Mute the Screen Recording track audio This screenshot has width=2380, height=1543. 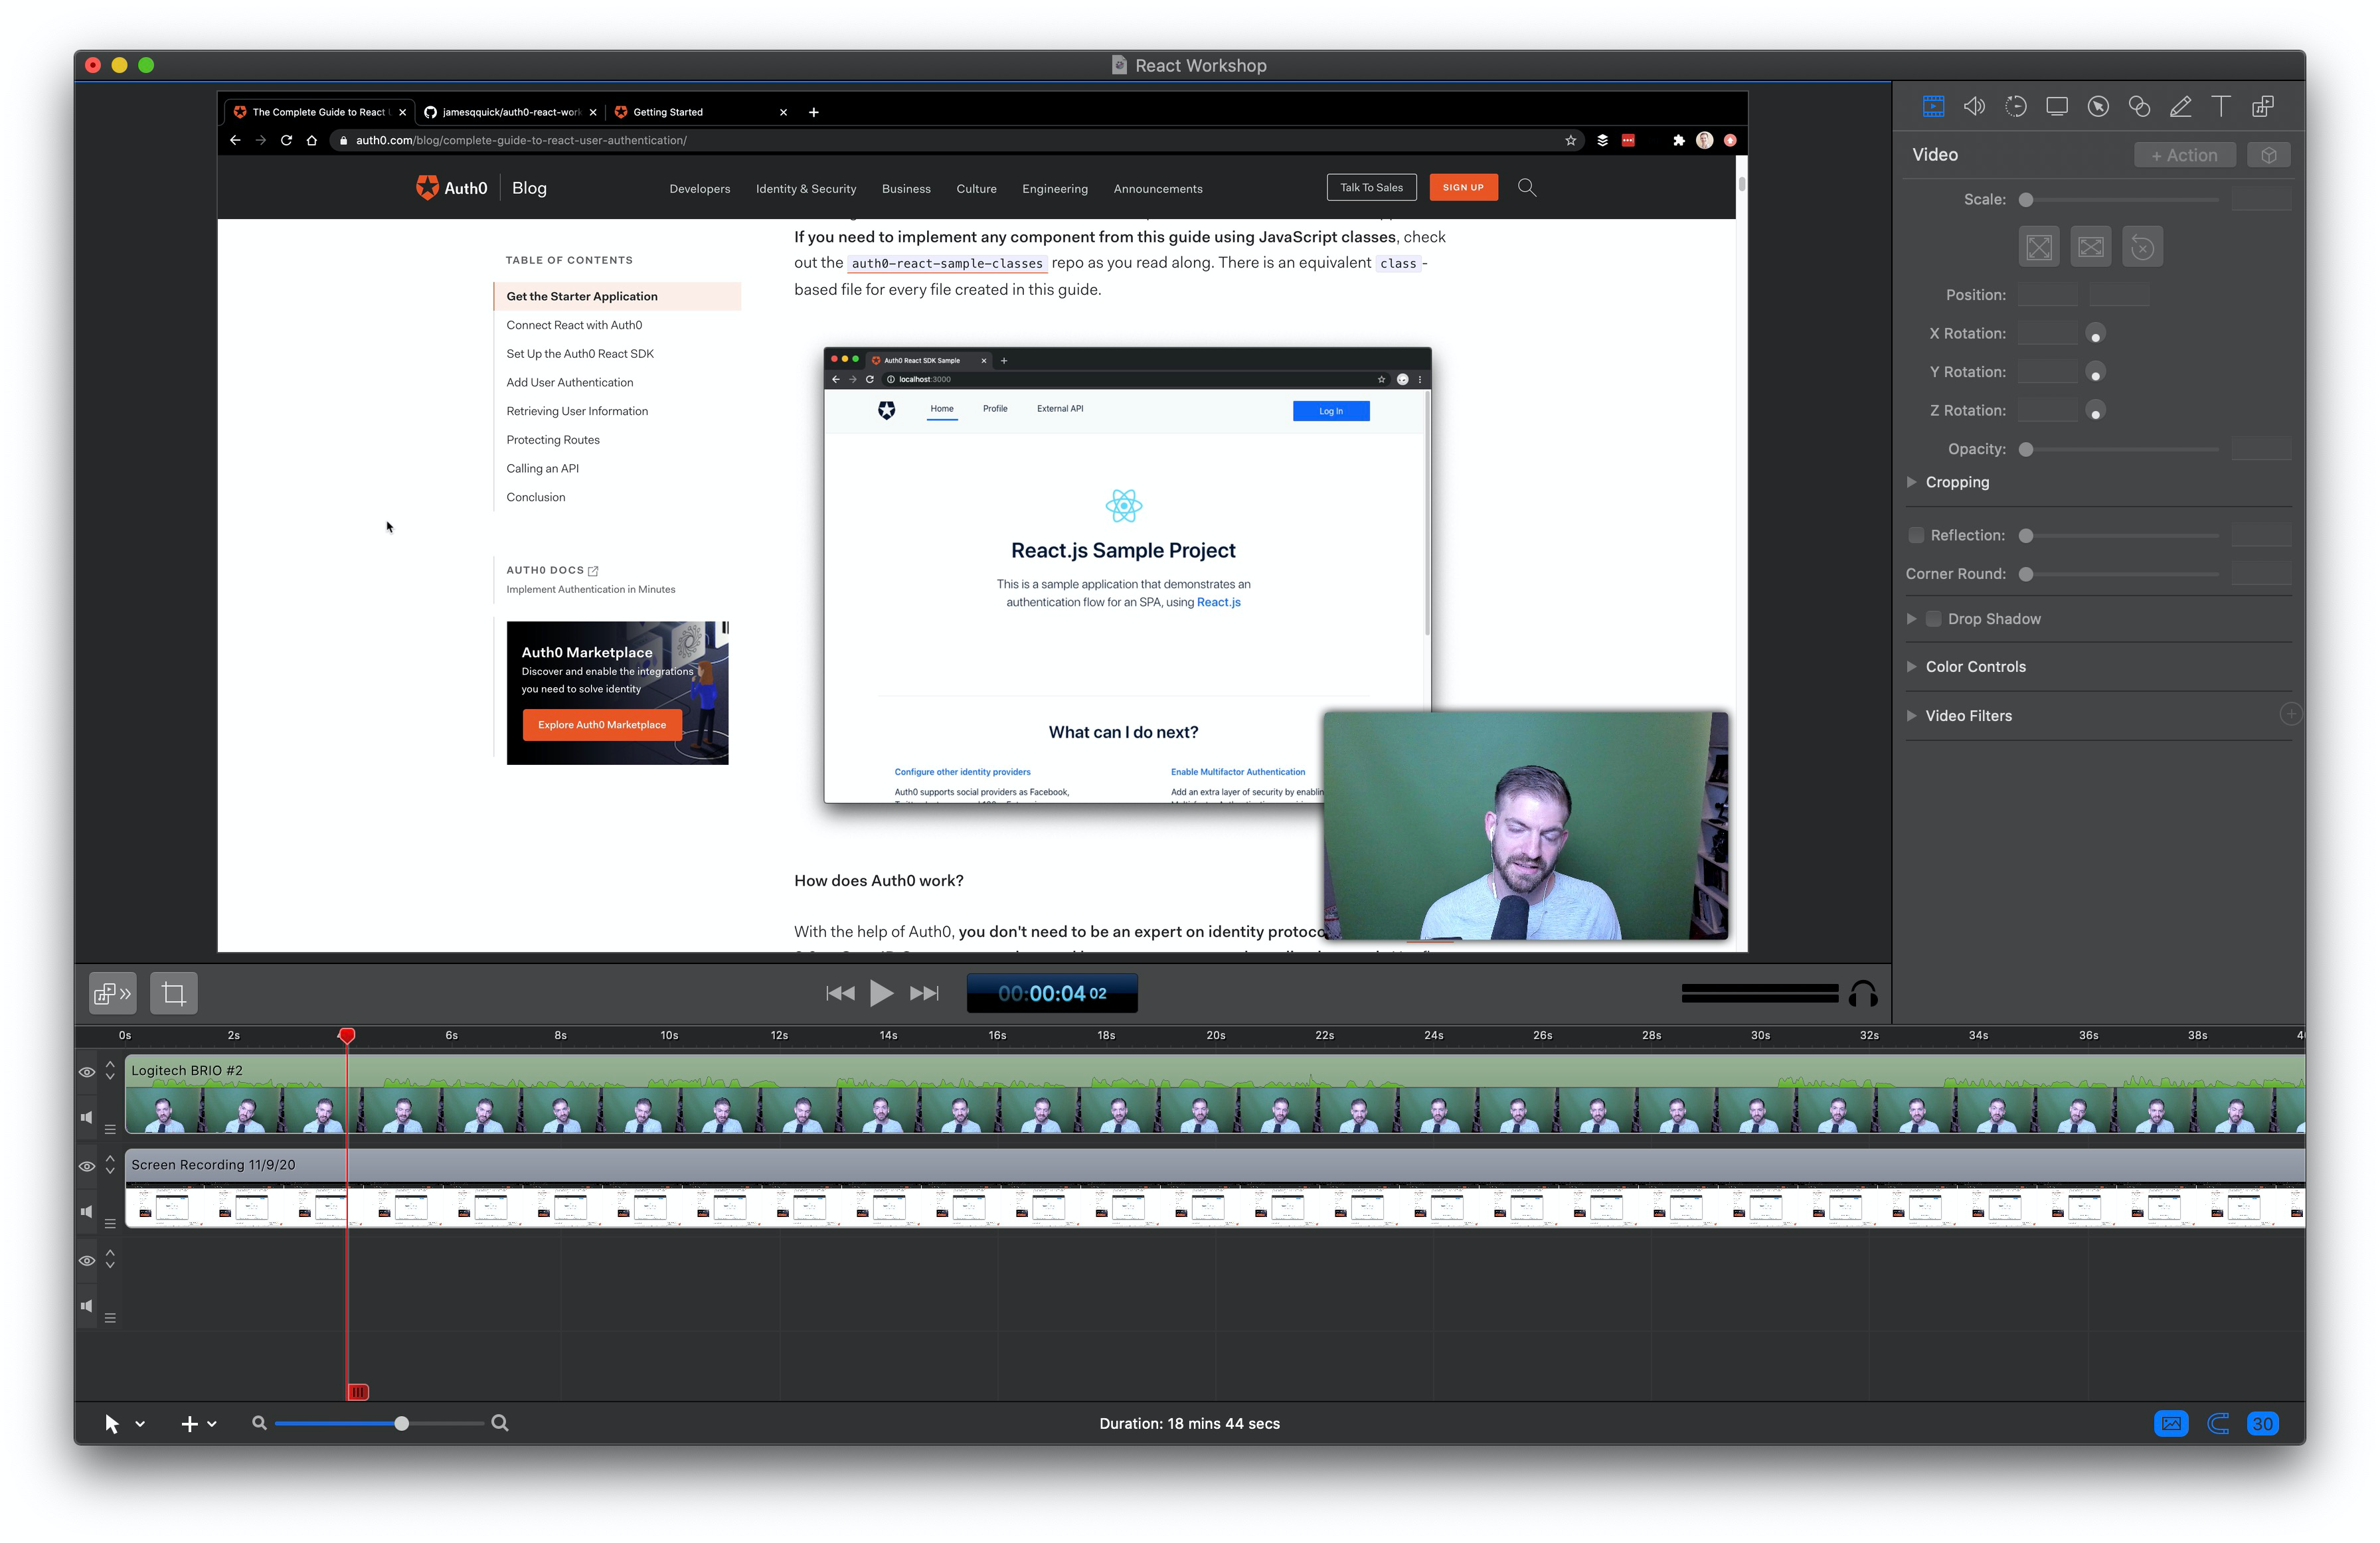87,1211
